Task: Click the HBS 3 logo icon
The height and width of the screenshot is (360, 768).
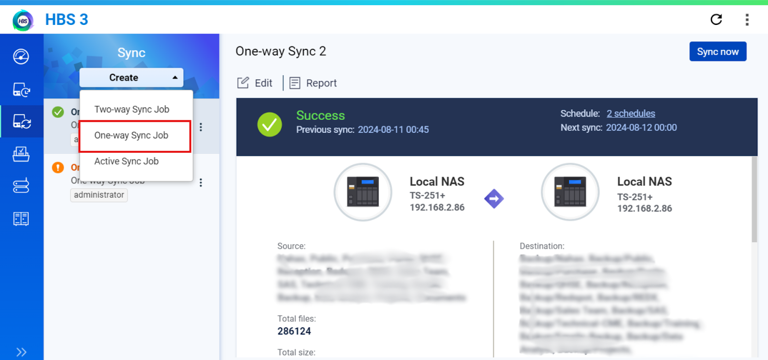Action: pyautogui.click(x=23, y=21)
